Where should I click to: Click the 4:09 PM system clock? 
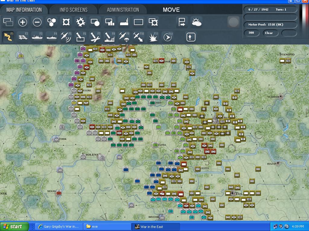[x=298, y=226]
